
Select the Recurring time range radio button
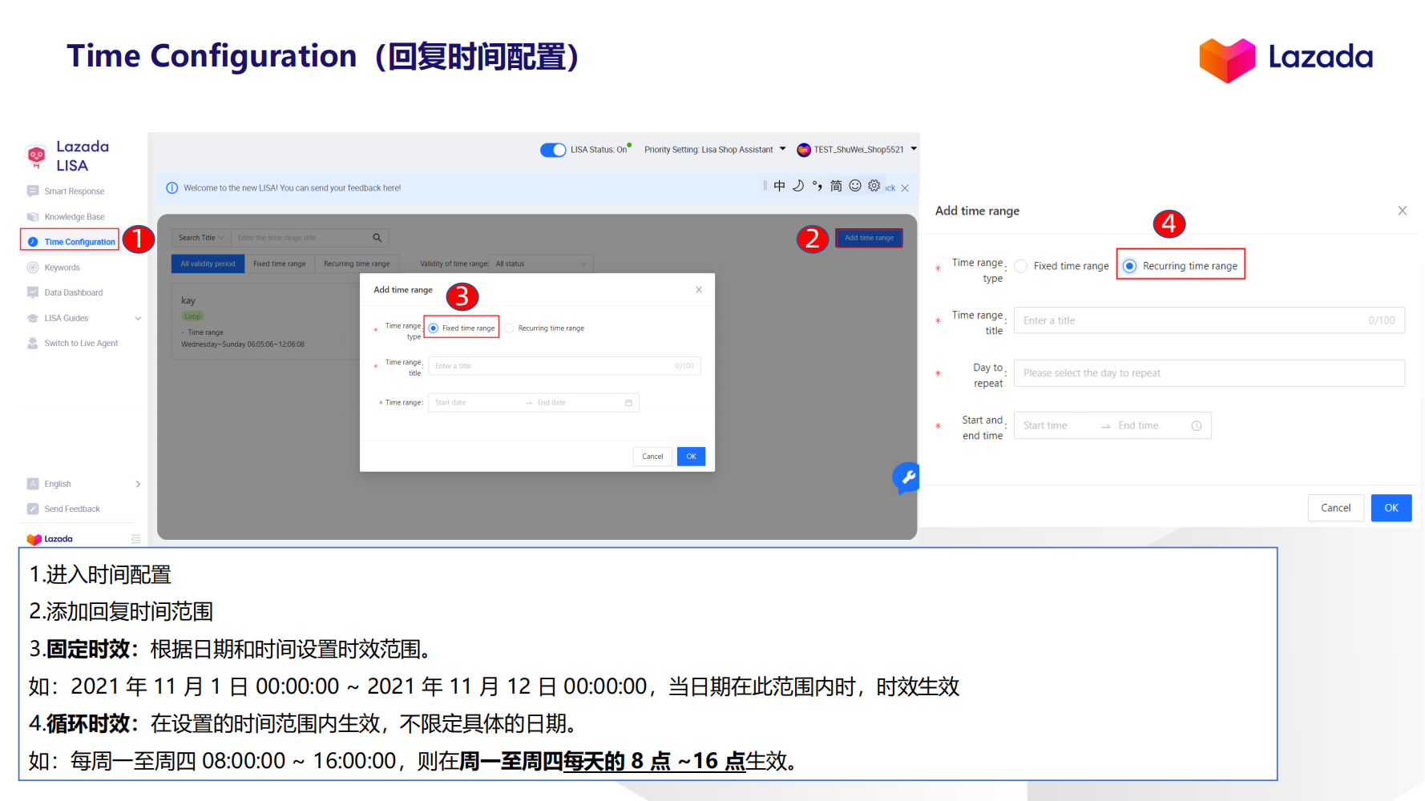[x=1130, y=265]
